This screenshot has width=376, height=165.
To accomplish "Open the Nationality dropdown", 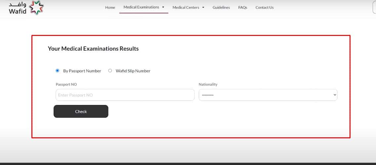I will [268, 95].
